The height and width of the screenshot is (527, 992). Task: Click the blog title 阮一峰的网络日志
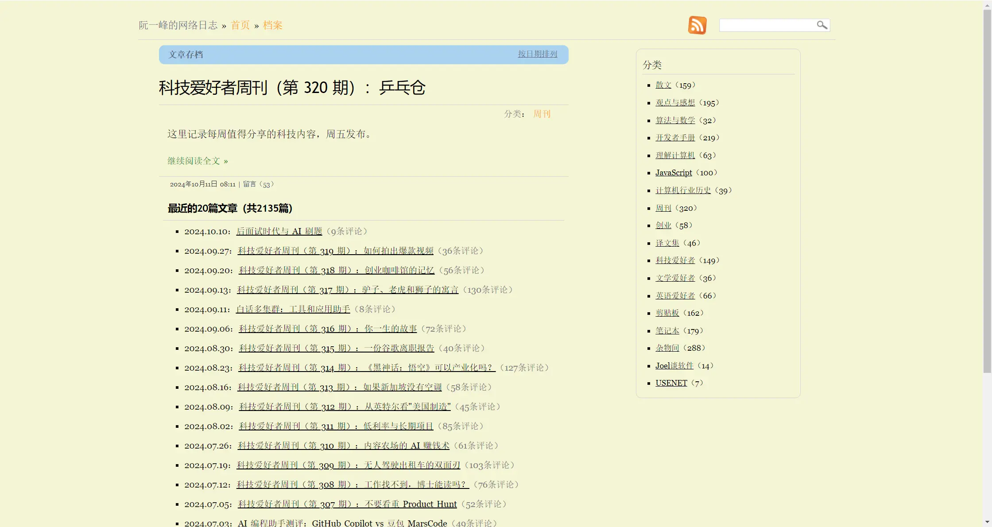tap(178, 25)
